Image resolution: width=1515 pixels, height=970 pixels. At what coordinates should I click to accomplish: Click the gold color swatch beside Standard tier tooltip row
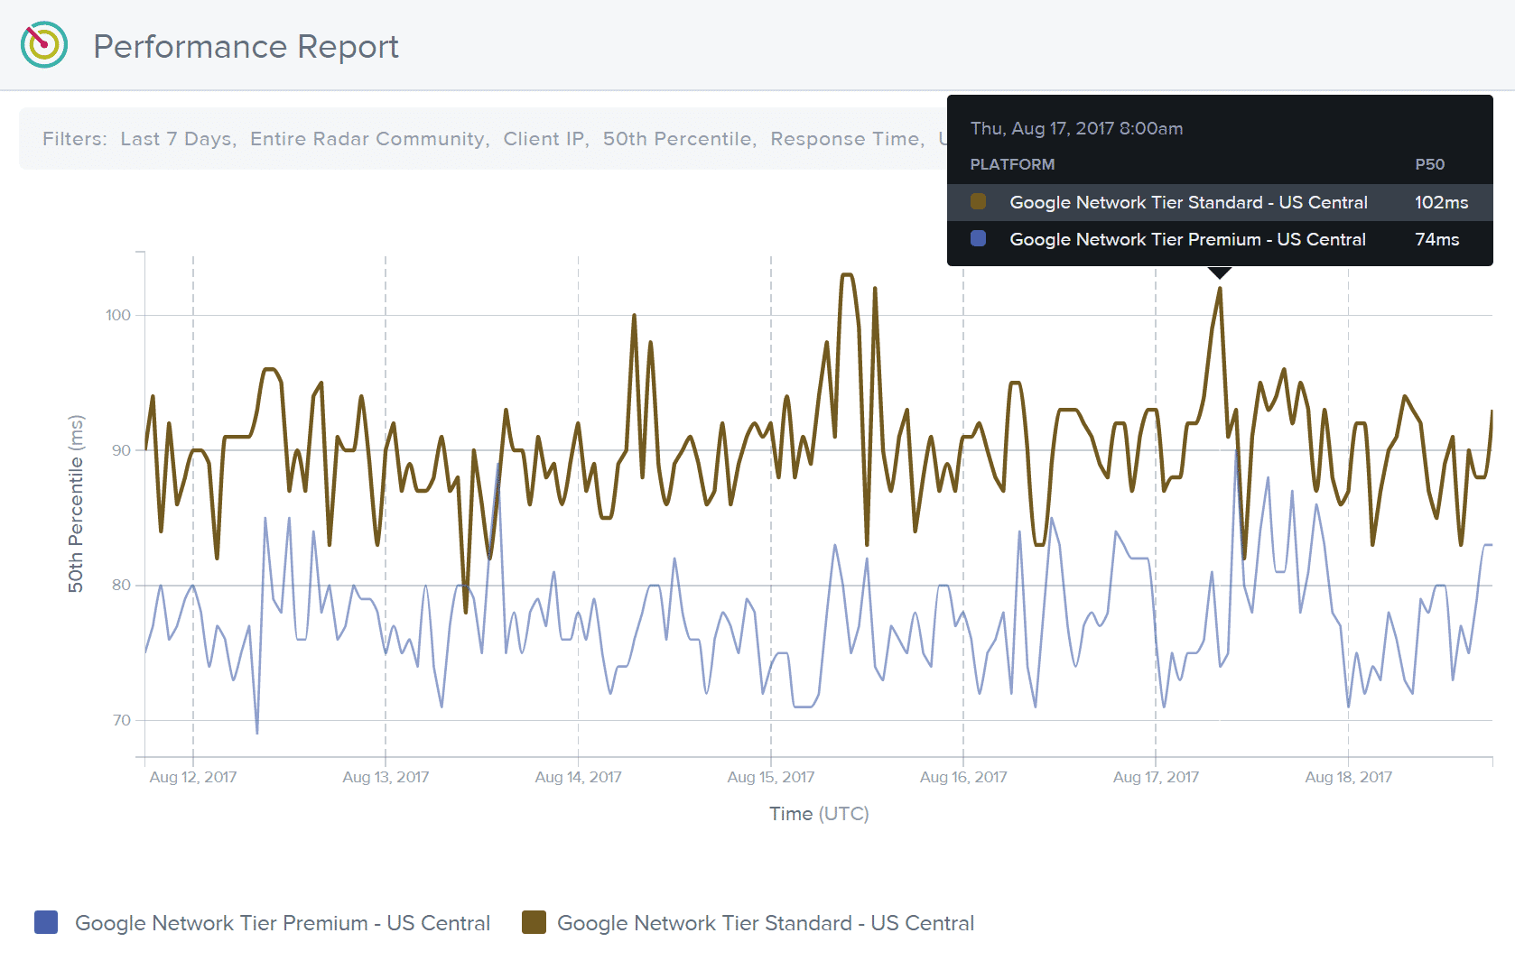(978, 202)
